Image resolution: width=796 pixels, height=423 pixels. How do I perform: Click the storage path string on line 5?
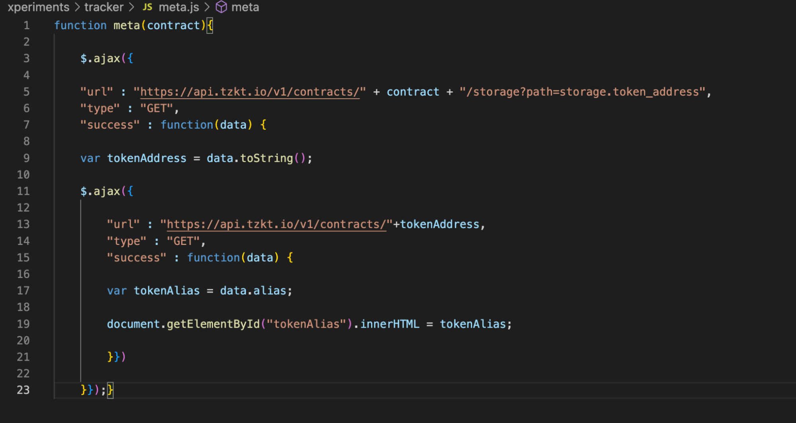[582, 92]
